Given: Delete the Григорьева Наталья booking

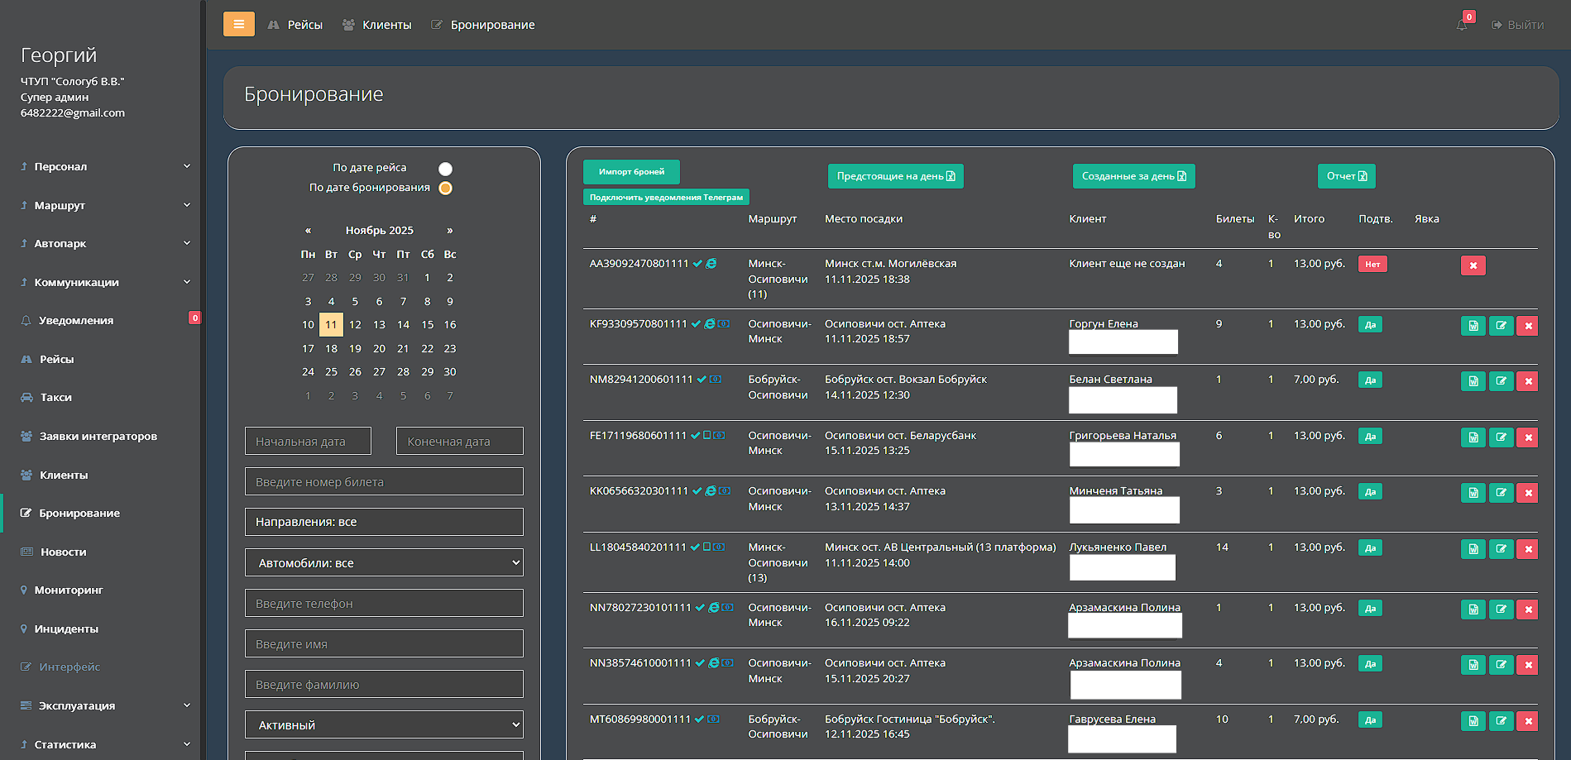Looking at the screenshot, I should pos(1527,437).
